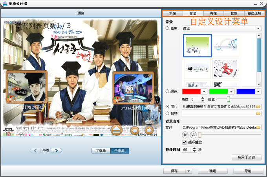Click the 角度 spinner arrows
267x177 pixels.
pos(203,99)
